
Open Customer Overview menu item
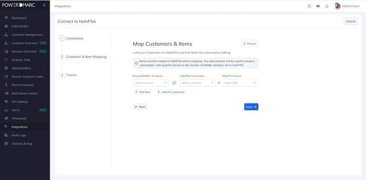click(x=24, y=43)
